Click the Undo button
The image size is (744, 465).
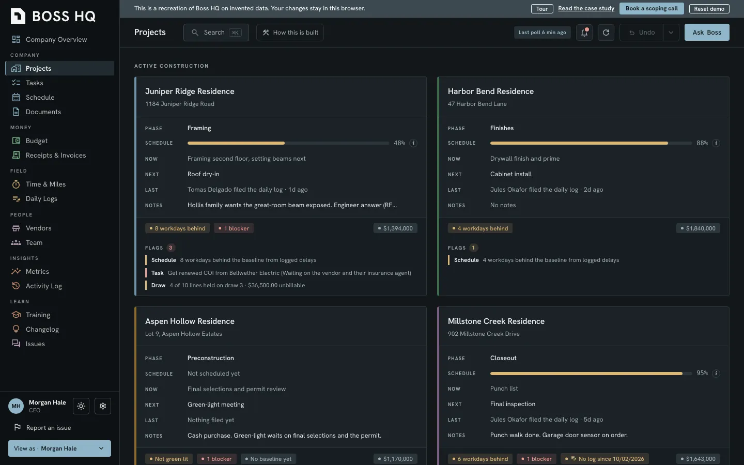tap(641, 33)
